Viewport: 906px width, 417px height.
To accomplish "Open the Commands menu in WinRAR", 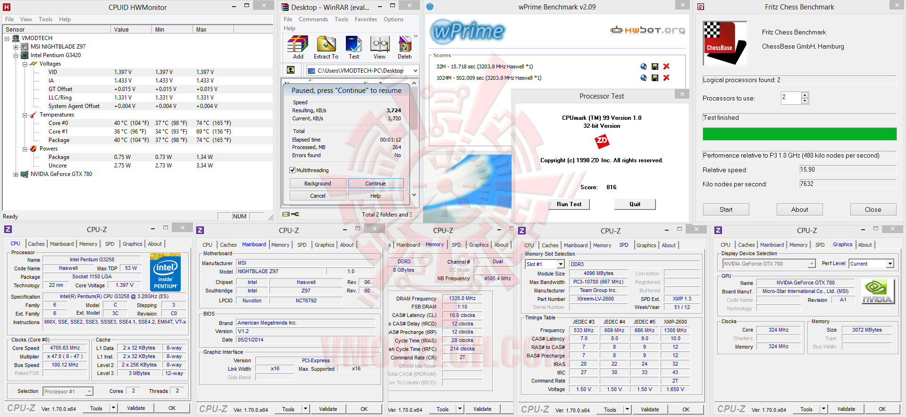I will tap(313, 19).
